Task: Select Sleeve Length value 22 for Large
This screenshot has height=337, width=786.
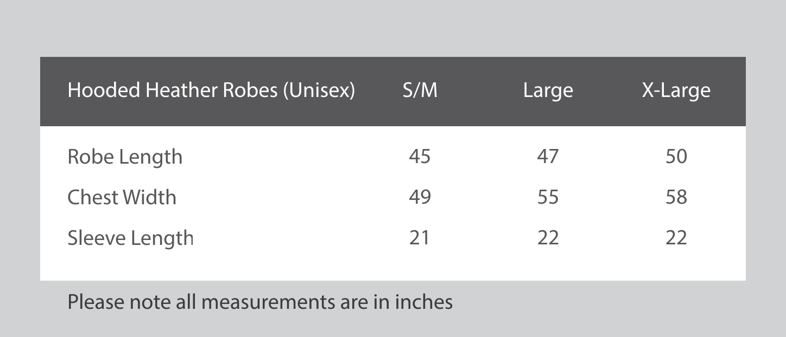Action: [548, 238]
